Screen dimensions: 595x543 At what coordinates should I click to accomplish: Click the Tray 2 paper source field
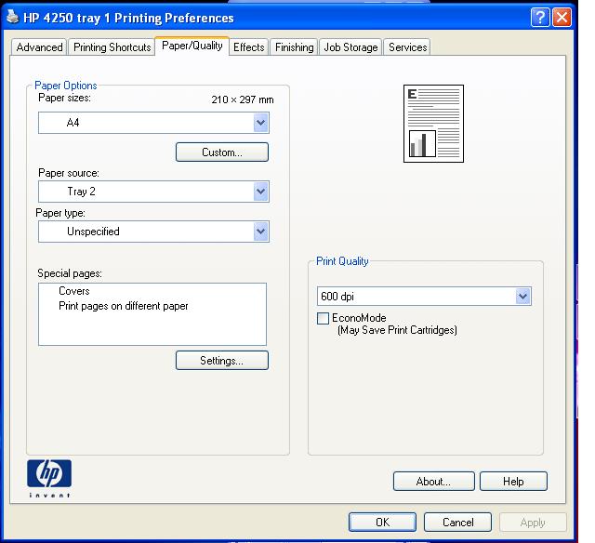coord(153,192)
